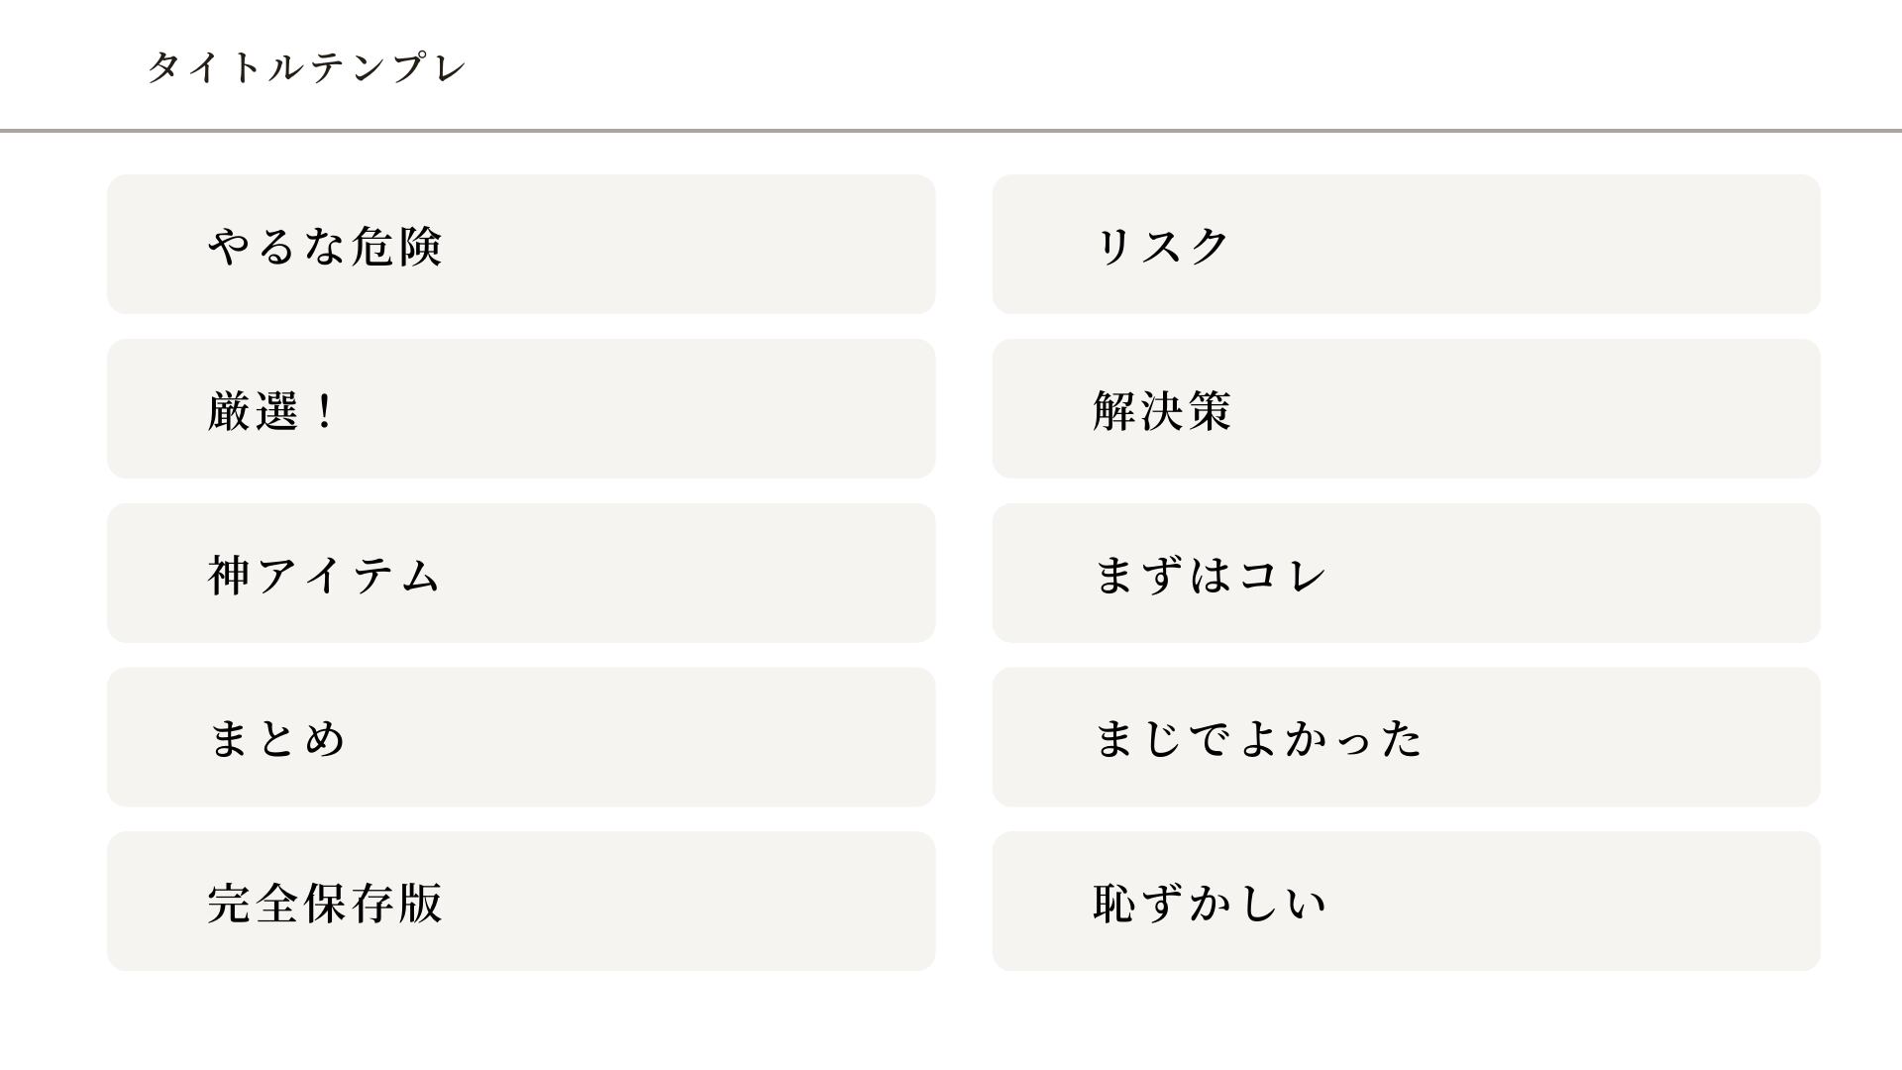The image size is (1902, 1070).
Task: Select the まじでよかった text
Action: point(1258,739)
